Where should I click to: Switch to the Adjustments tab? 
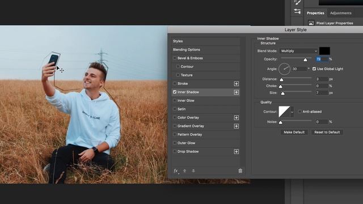tap(340, 13)
